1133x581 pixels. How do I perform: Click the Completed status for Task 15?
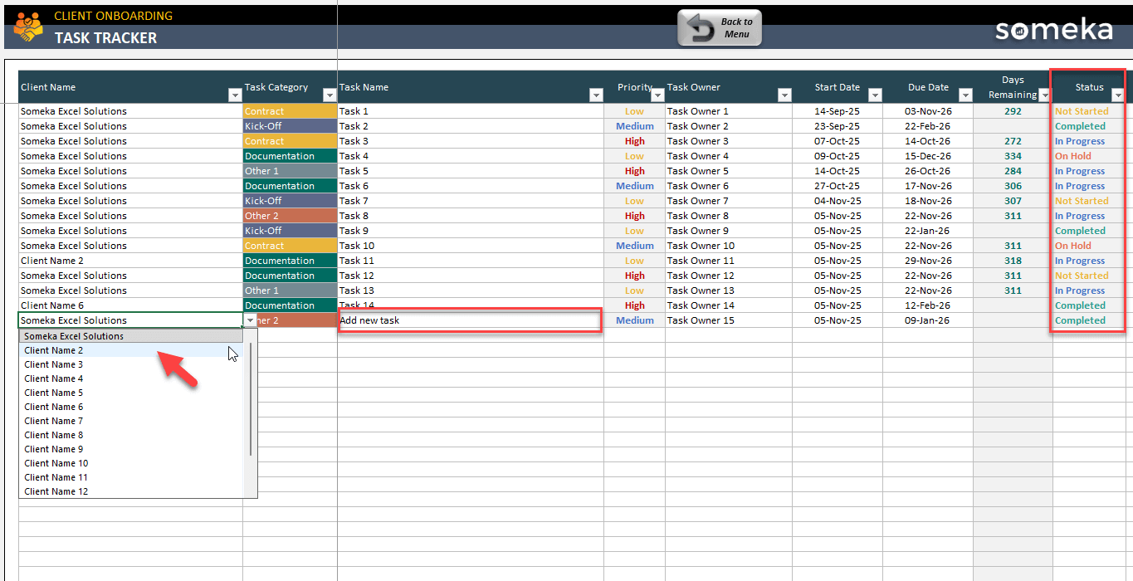point(1080,320)
